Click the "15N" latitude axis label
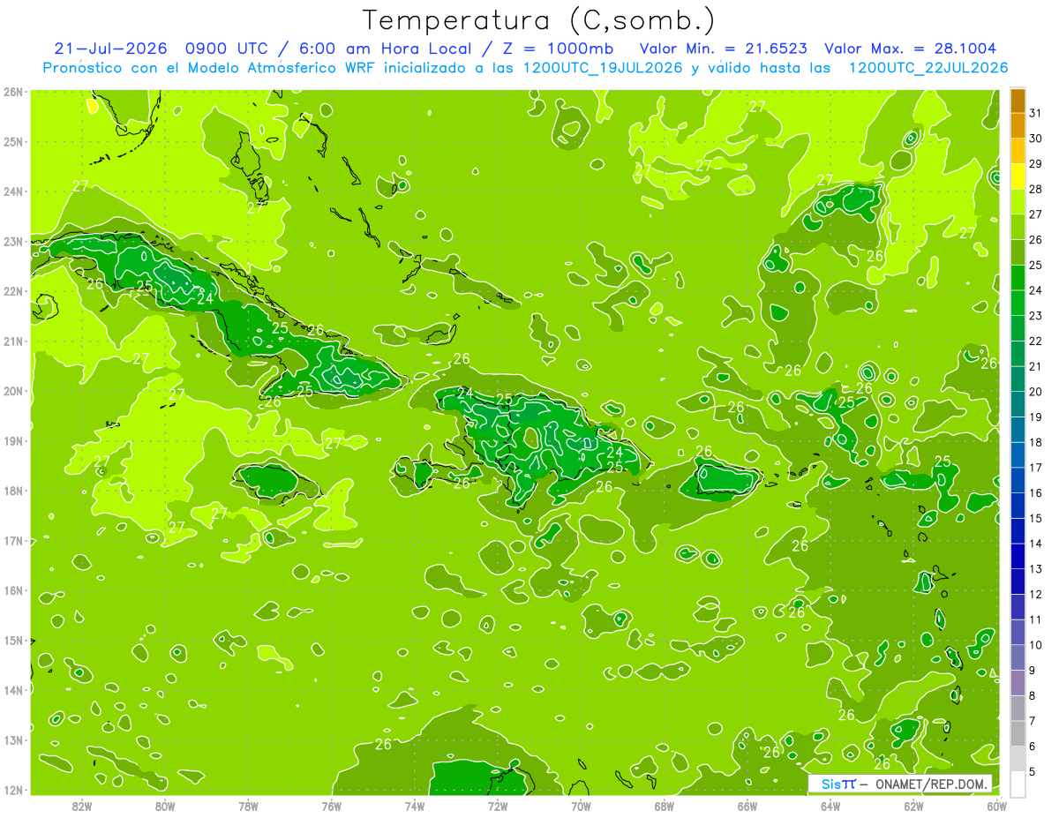Image resolution: width=1059 pixels, height=818 pixels. click(x=13, y=640)
